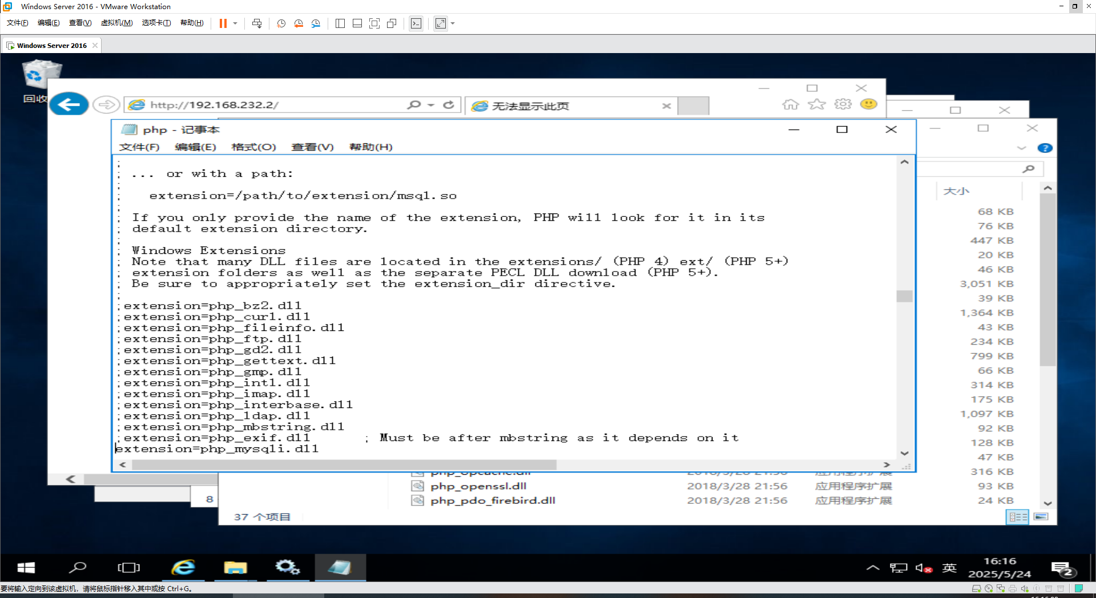Enter VMware full screen mode
Image resolution: width=1096 pixels, height=598 pixels.
374,23
